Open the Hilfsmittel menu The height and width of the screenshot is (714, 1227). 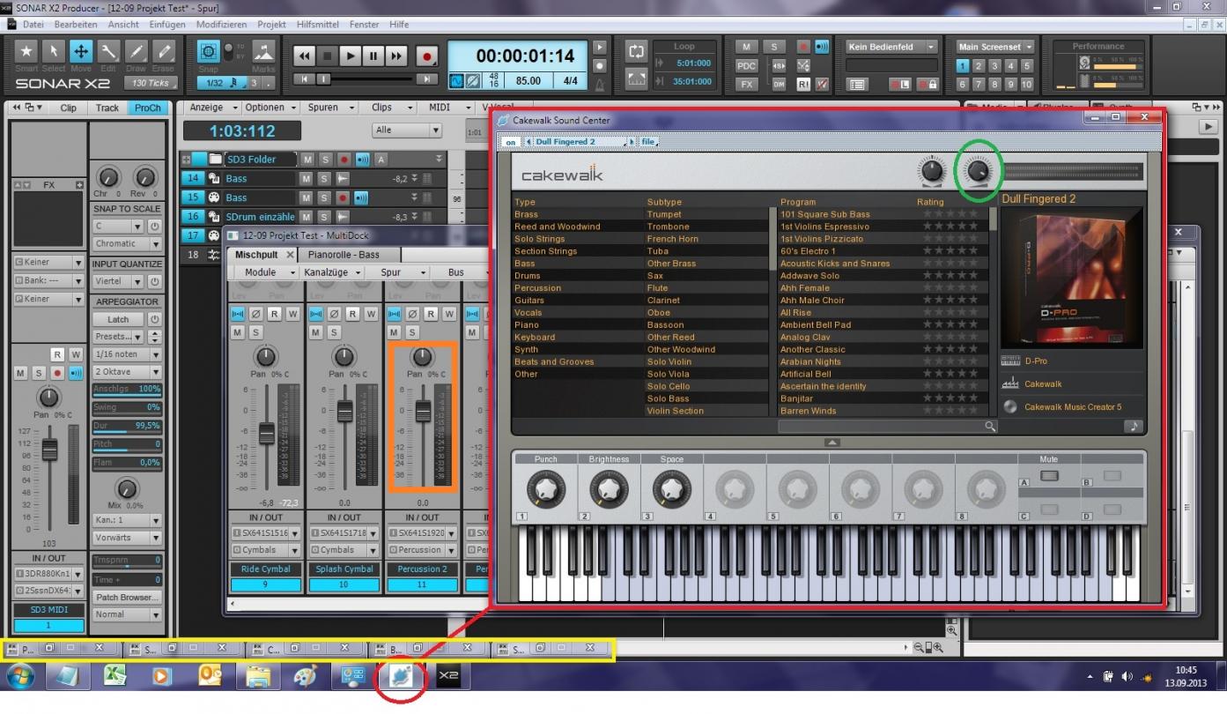317,25
